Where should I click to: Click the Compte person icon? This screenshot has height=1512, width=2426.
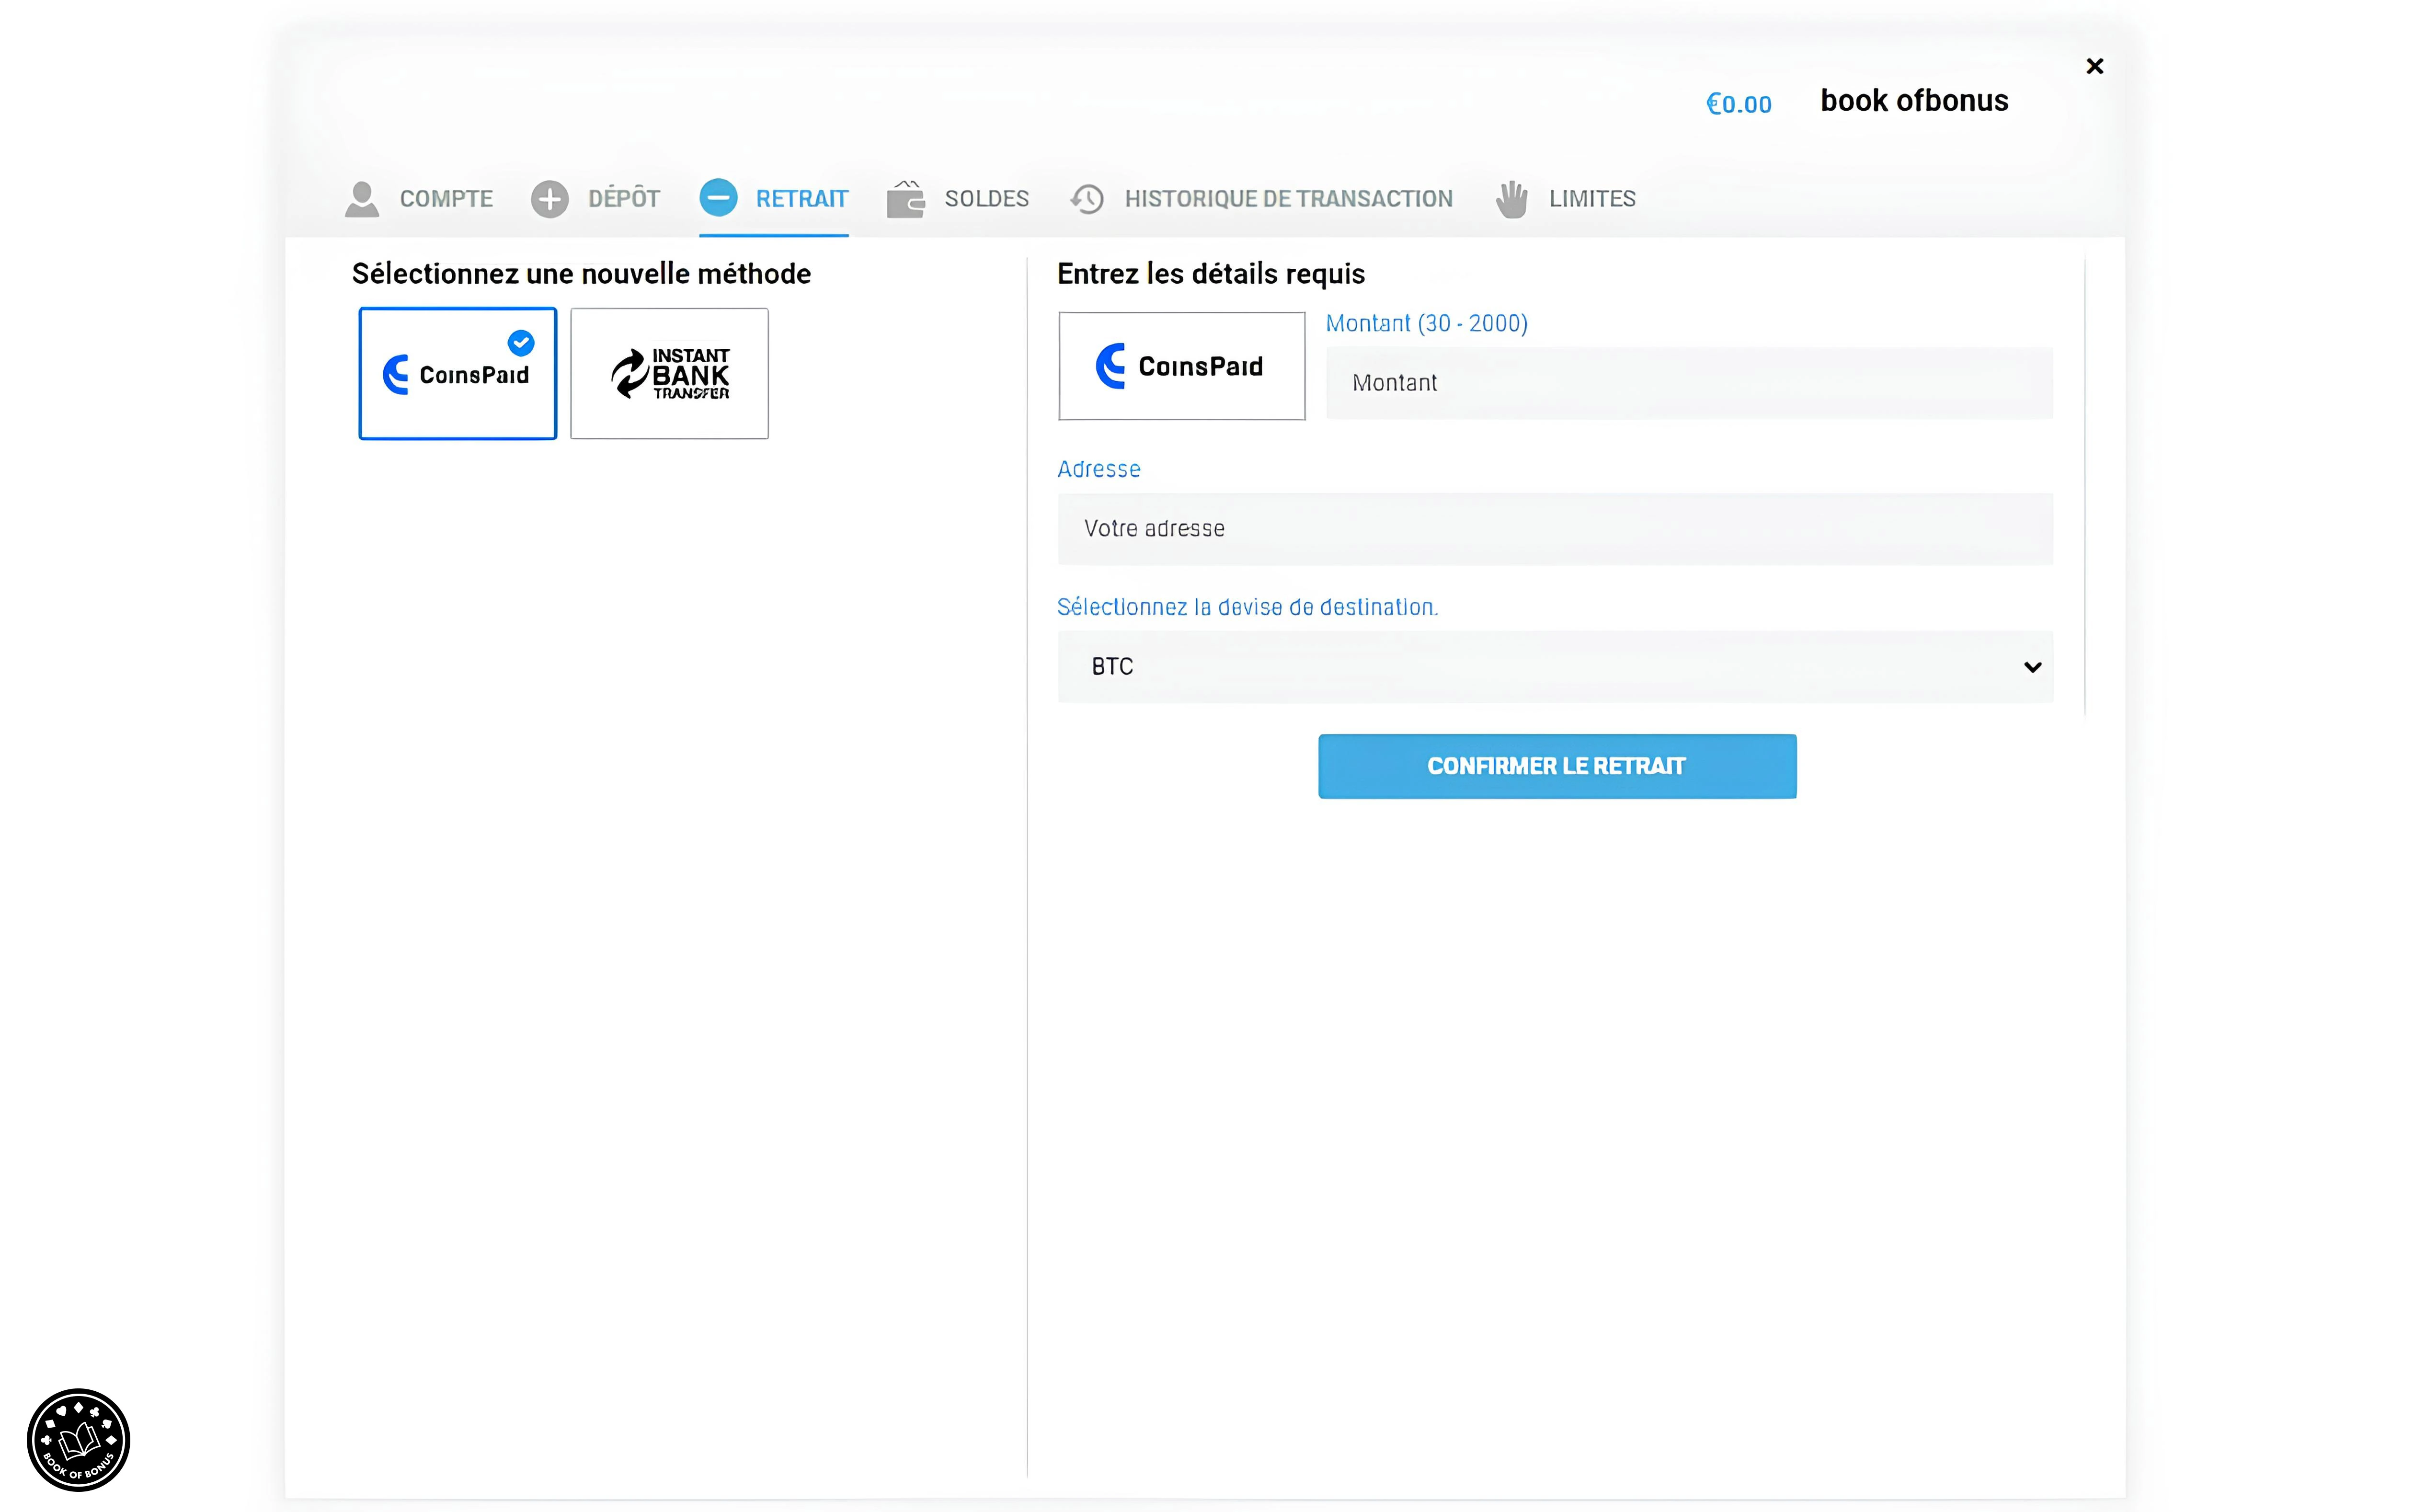pos(361,199)
